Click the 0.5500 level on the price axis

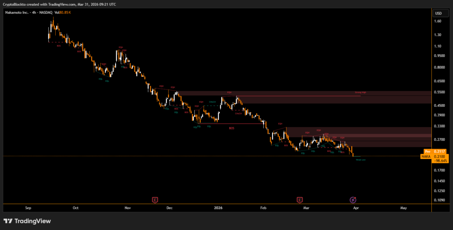pyautogui.click(x=439, y=92)
